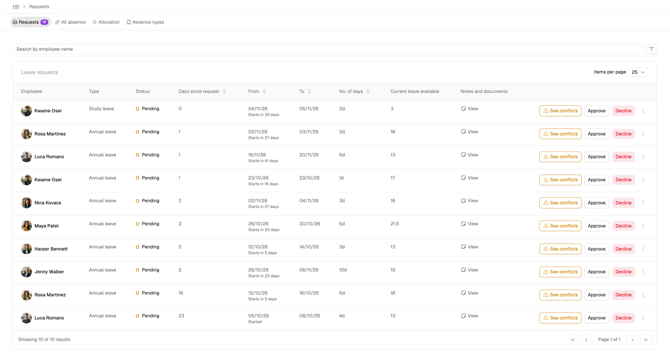This screenshot has width=670, height=362.
Task: Select the 21.5 leave available value
Action: tap(395, 224)
